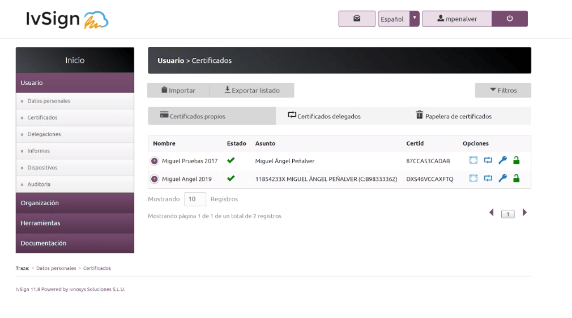Click the delegate arrows icon for Miguel Angel 2019
572x318 pixels.
coord(488,178)
